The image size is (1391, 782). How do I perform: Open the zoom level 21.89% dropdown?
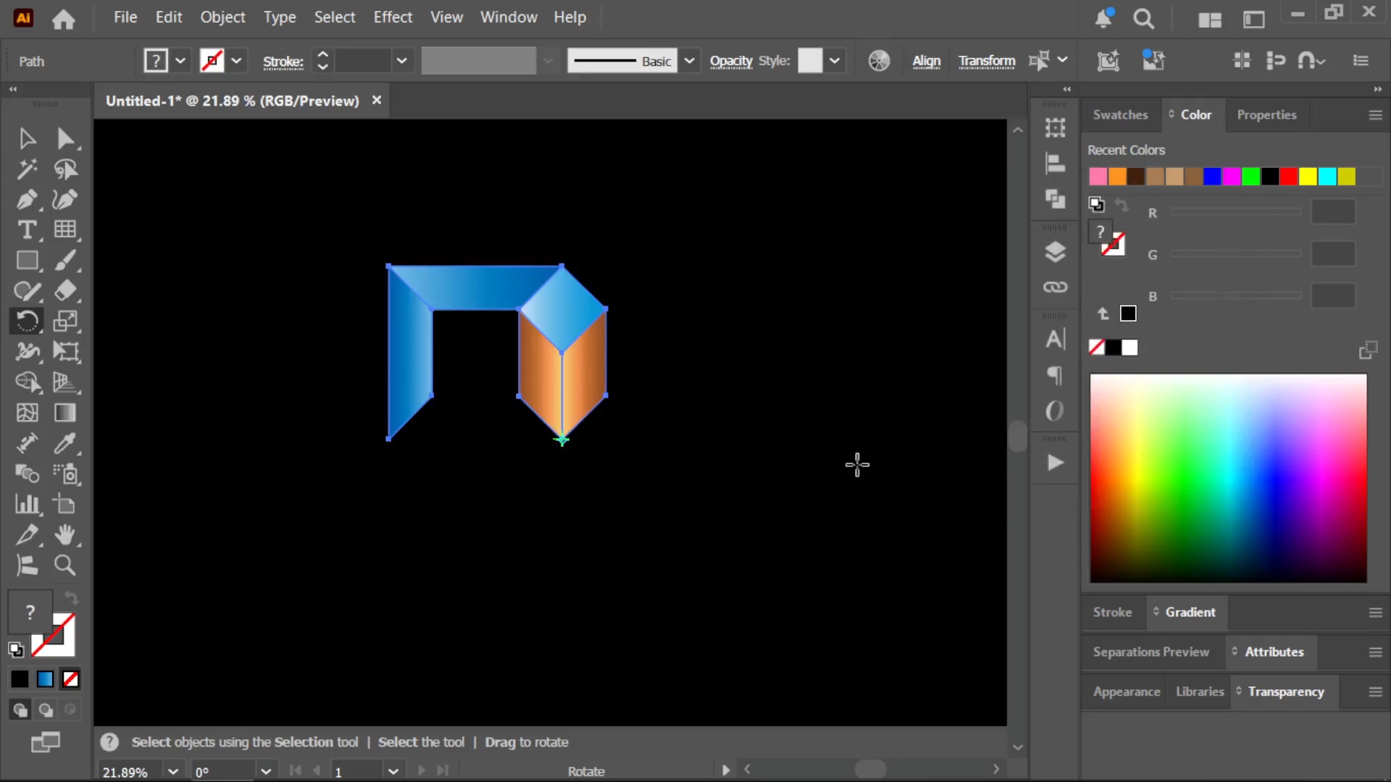click(172, 772)
